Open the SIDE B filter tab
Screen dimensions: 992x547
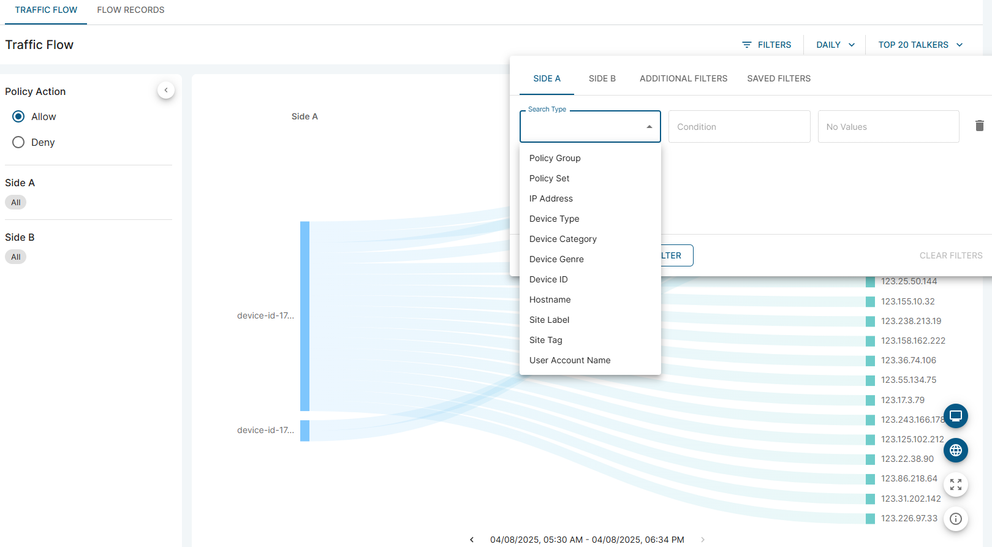tap(602, 78)
